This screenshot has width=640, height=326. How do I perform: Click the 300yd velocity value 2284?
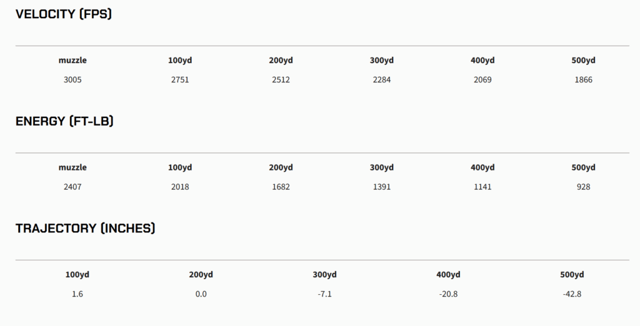coord(381,80)
